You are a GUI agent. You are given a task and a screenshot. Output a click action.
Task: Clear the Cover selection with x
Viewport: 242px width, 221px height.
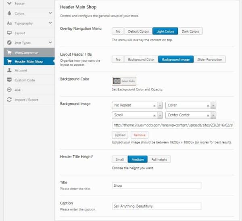click(208, 106)
